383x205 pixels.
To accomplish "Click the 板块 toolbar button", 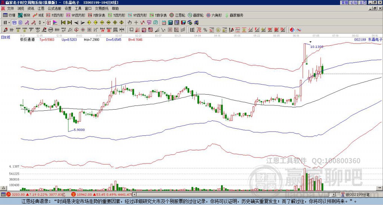I will click(x=24, y=15).
